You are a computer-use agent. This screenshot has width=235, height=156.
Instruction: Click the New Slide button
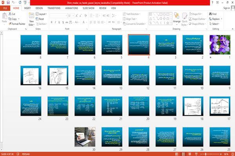31,19
